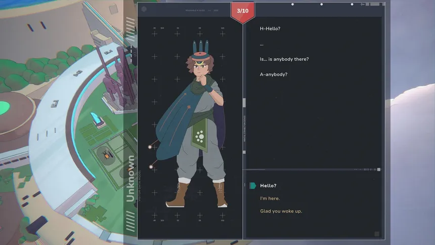This screenshot has height=245, width=435.
Task: Click the upper pink node marker on the cape
Action: (x=150, y=147)
